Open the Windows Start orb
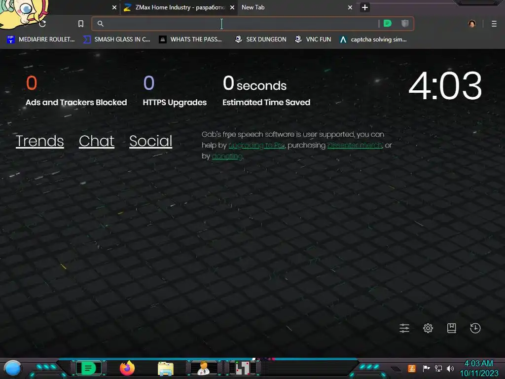 (x=12, y=368)
